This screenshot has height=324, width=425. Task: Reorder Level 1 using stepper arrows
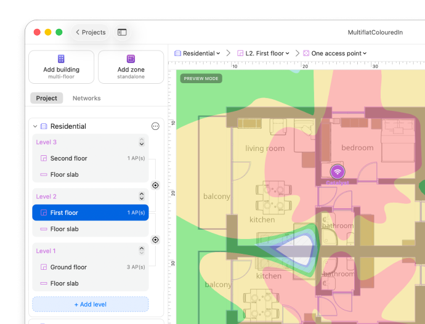(142, 251)
